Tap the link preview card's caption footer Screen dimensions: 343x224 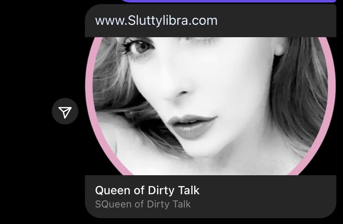(x=210, y=196)
